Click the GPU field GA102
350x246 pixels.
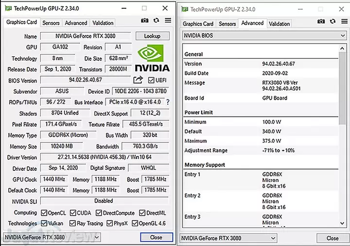60,47
